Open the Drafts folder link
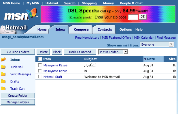Screen dimensions: 178x114 (15, 81)
